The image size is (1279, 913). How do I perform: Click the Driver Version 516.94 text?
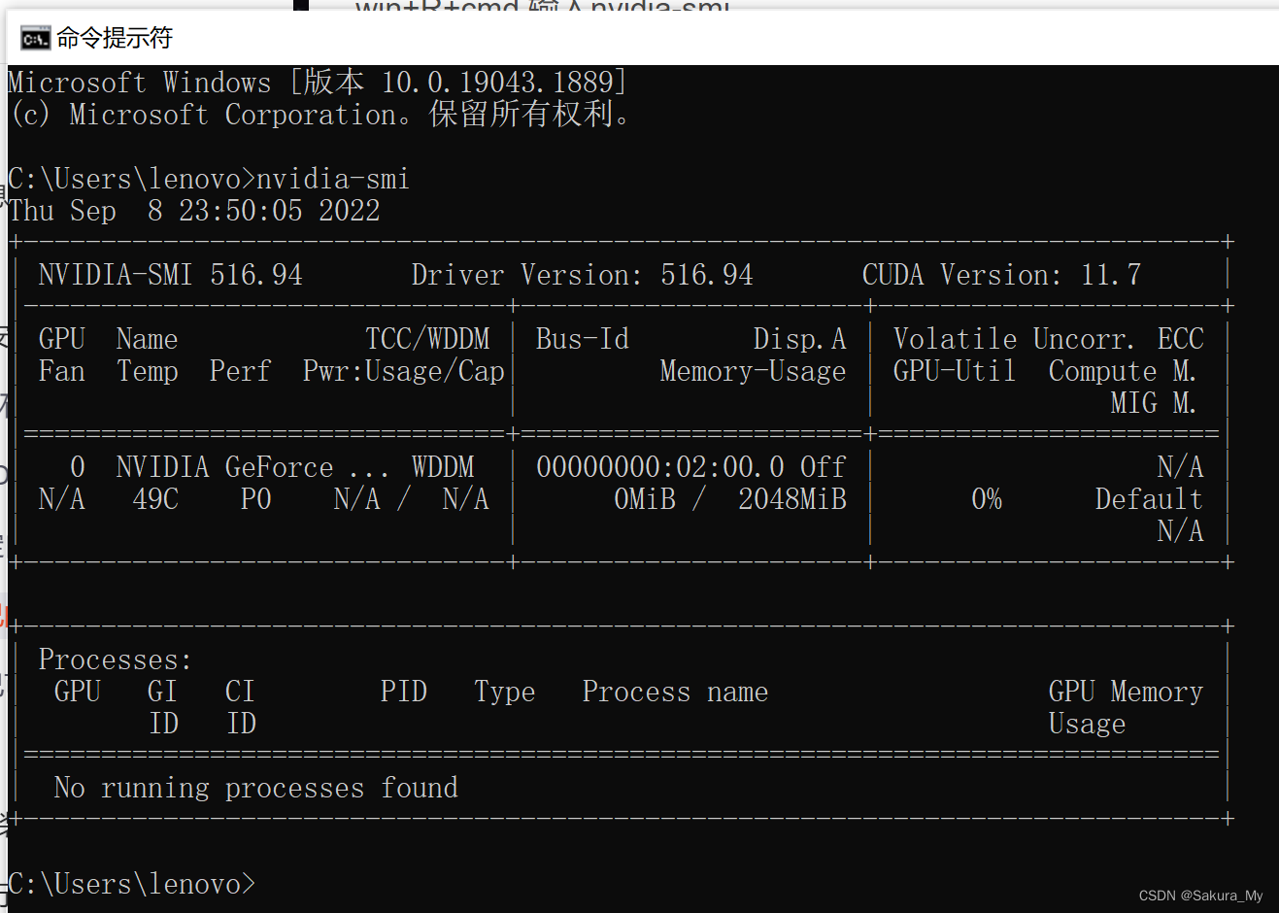pos(581,274)
